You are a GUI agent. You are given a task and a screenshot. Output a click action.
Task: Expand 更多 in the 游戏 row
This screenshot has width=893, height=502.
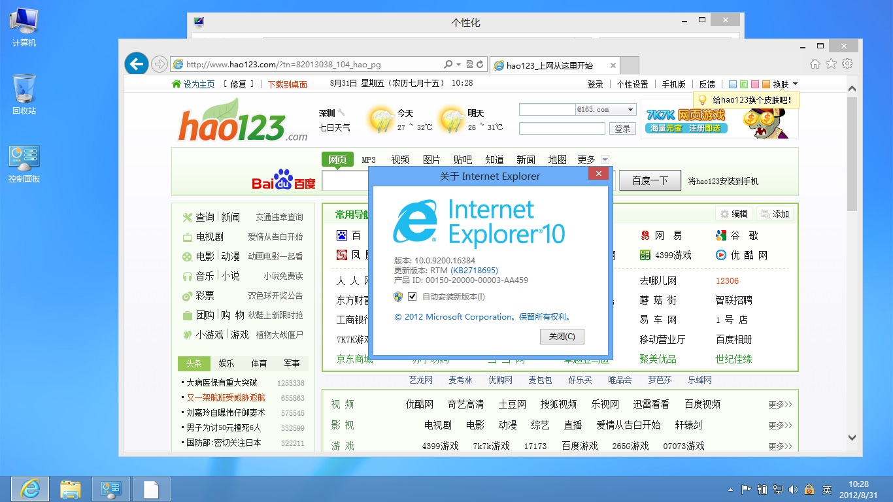780,446
